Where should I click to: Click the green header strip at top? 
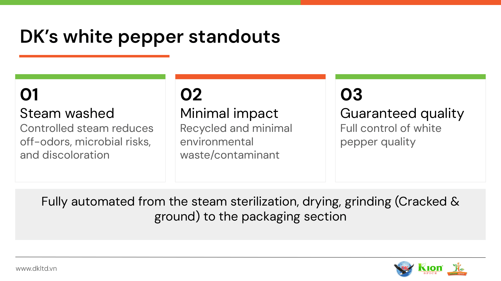[150, 2]
